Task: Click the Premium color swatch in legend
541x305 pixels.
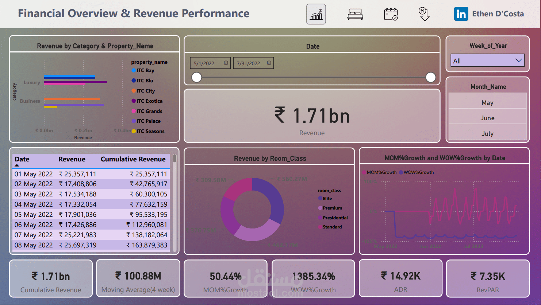Action: pyautogui.click(x=320, y=208)
